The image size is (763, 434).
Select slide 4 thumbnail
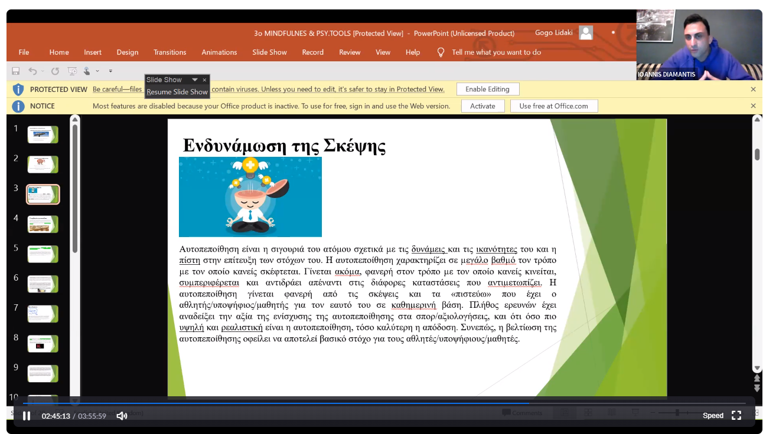click(x=43, y=224)
